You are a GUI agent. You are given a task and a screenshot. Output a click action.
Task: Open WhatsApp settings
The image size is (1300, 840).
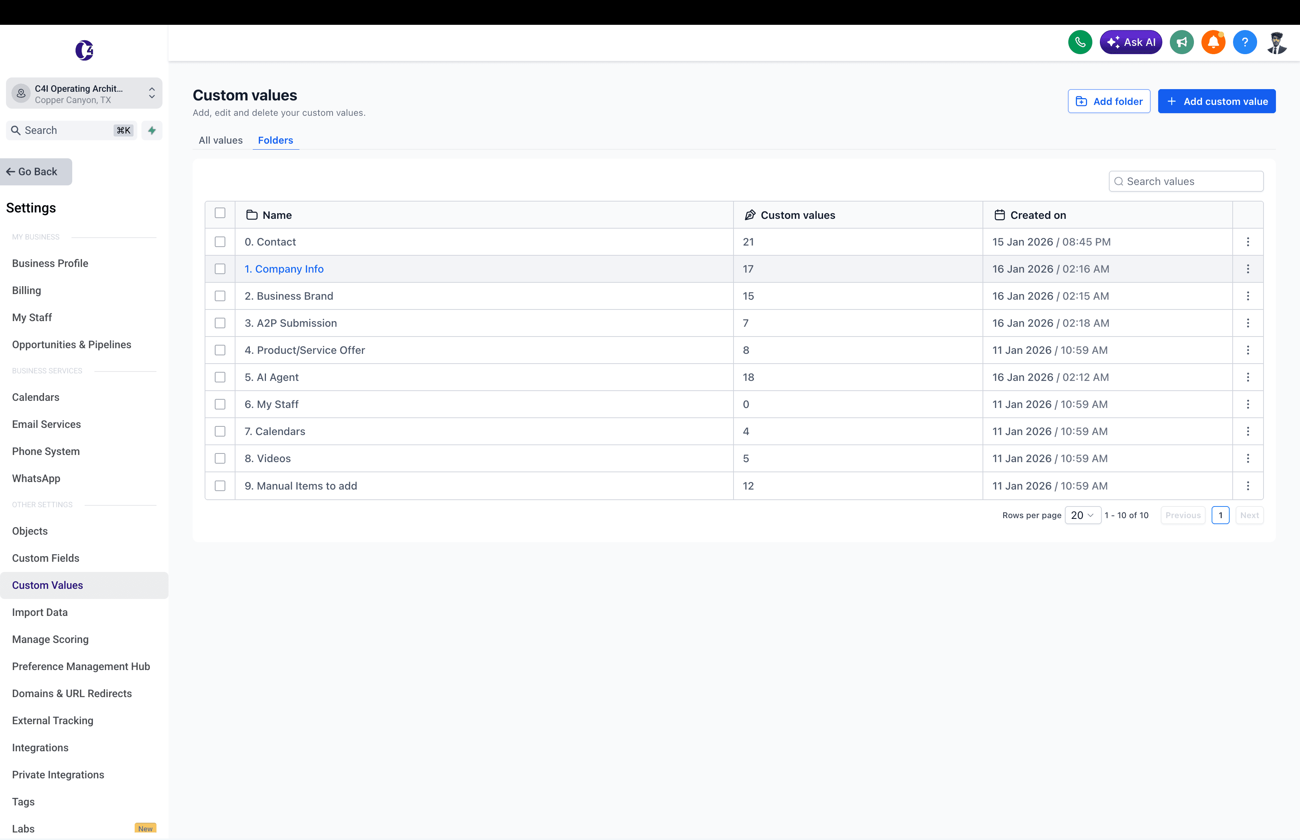coord(36,478)
